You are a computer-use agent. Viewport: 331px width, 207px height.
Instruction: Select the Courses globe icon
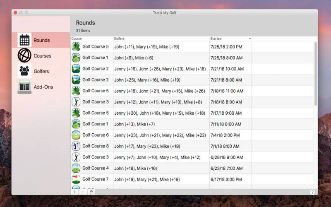pyautogui.click(x=24, y=55)
